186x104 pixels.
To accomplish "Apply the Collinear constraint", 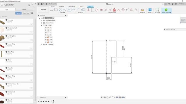I will pyautogui.click(x=127, y=10).
